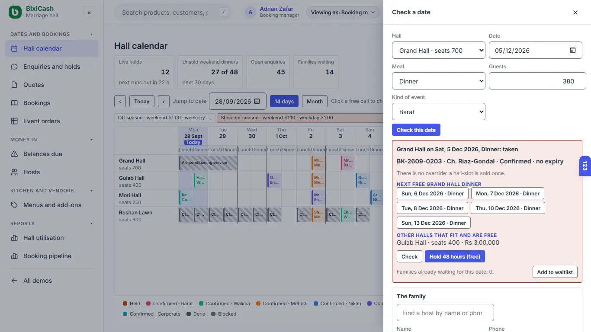Open the Meal dropdown showing Dinner
Viewport: 591px width, 332px height.
pos(439,81)
